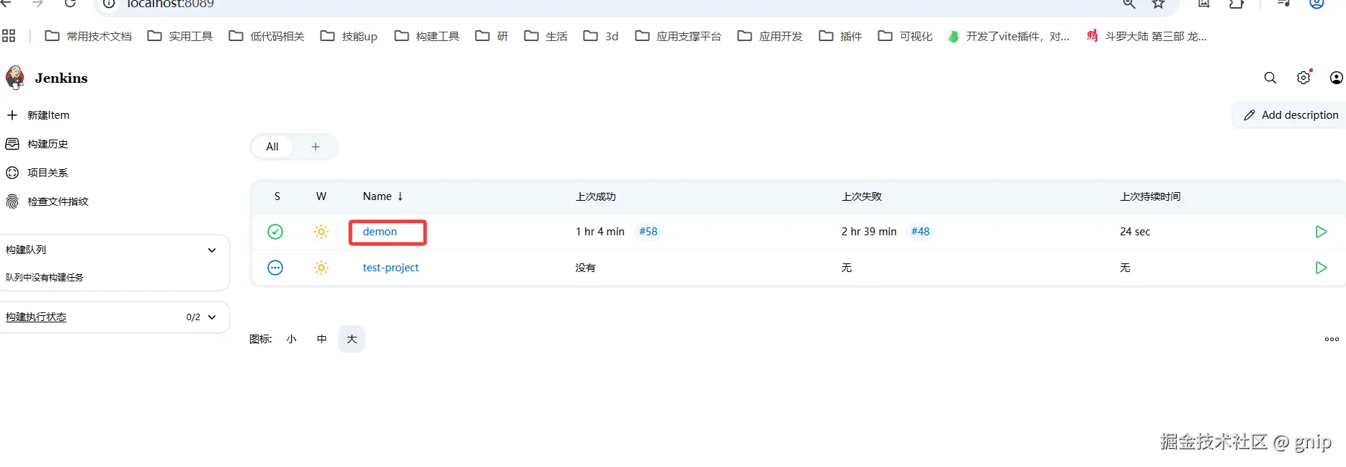Click 队列中没有构建任务 queue text
The width and height of the screenshot is (1346, 467).
point(45,278)
